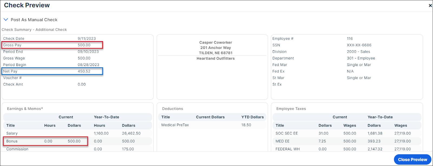The image size is (433, 166).
Task: Click the Bonus row title
Action: point(12,141)
